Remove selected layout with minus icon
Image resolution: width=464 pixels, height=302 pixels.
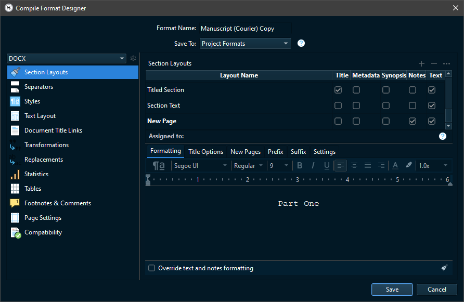(x=434, y=63)
